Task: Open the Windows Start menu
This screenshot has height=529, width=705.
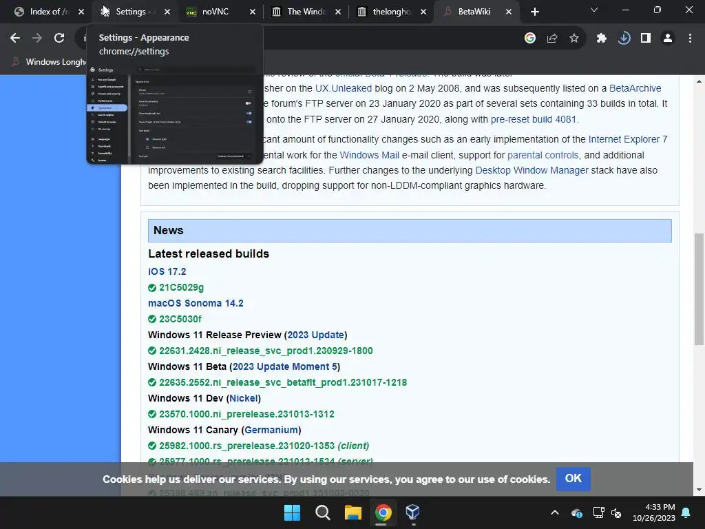Action: pyautogui.click(x=292, y=512)
